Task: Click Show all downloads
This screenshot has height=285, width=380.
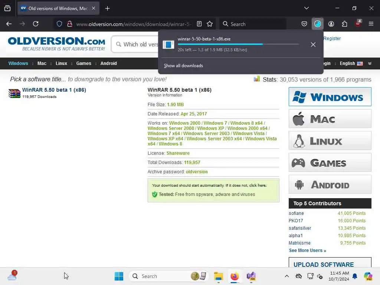Action: pyautogui.click(x=183, y=66)
